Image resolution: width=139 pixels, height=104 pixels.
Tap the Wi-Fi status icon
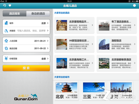click(x=6, y=1)
